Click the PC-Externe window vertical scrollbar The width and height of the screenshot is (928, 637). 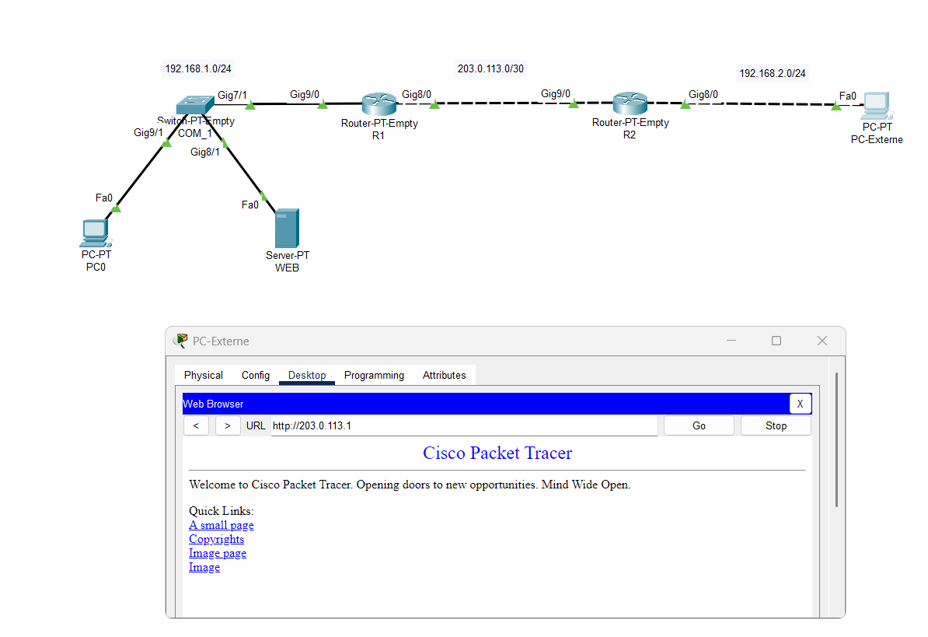(x=836, y=440)
